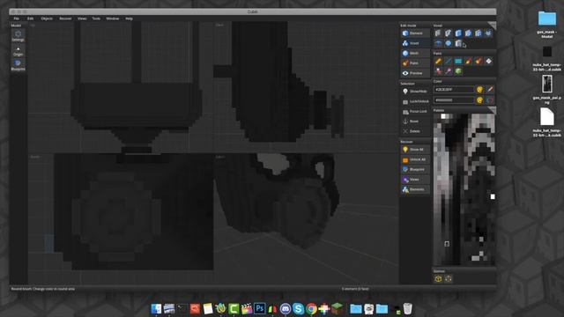Click the secondary color hex input field
The image size is (564, 317).
pyautogui.click(x=454, y=100)
